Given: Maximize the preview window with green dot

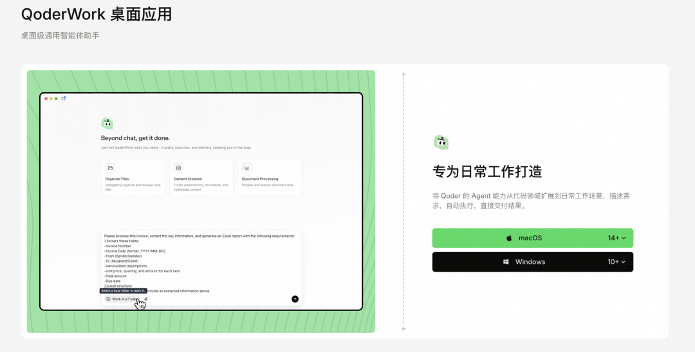Looking at the screenshot, I should 56,99.
